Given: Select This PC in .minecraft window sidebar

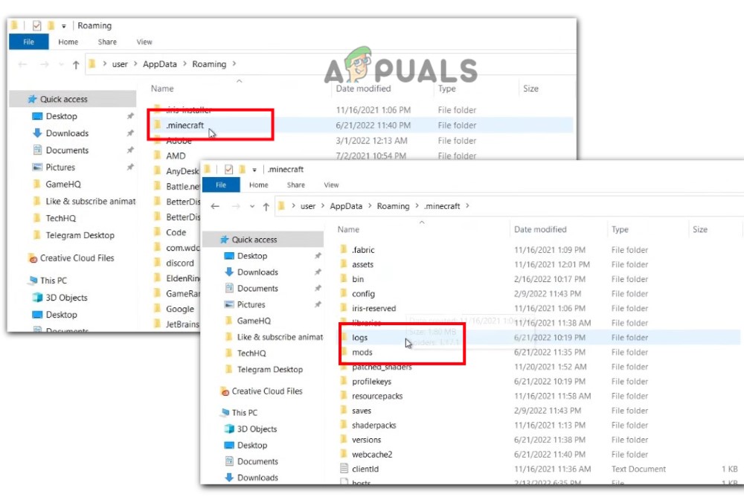Looking at the screenshot, I should (244, 413).
